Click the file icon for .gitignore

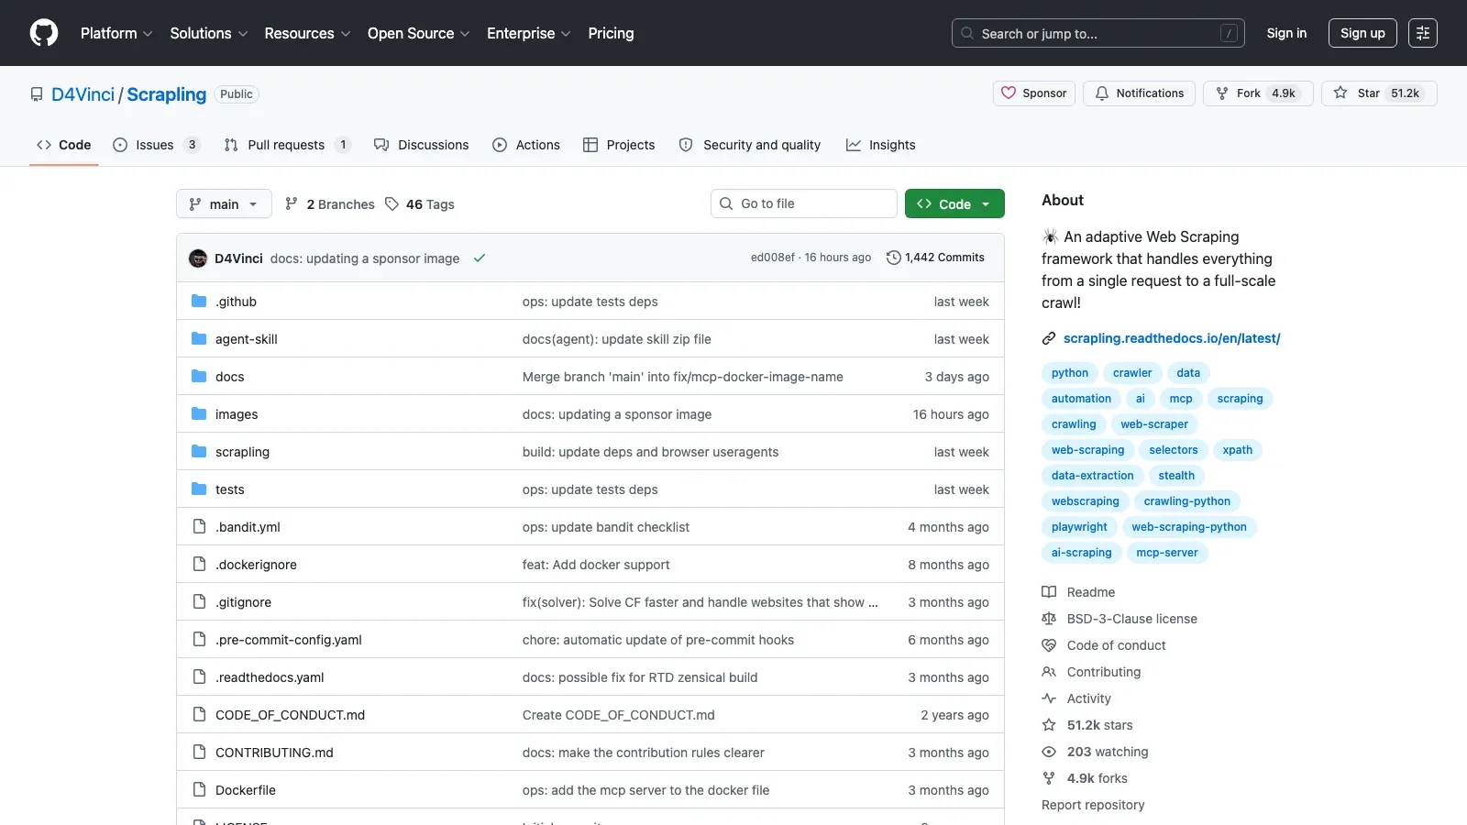point(199,601)
